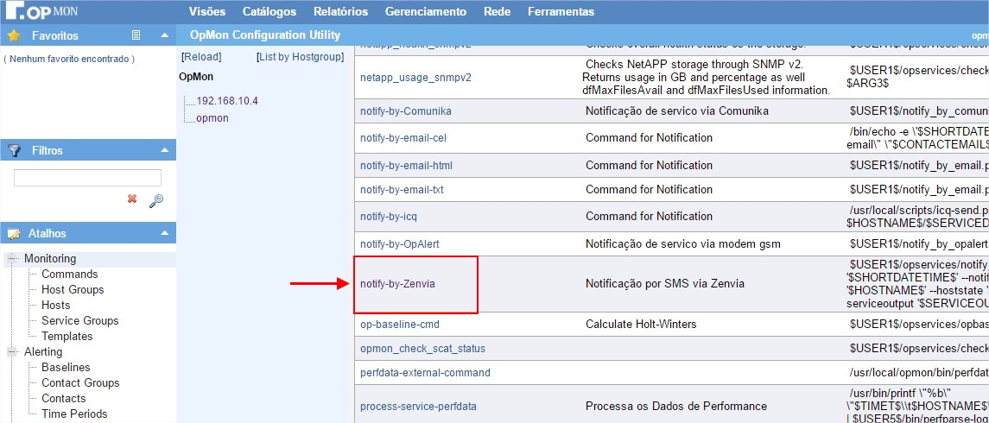Image resolution: width=989 pixels, height=423 pixels.
Task: Open the notify-by-Zenvia command
Action: 403,283
